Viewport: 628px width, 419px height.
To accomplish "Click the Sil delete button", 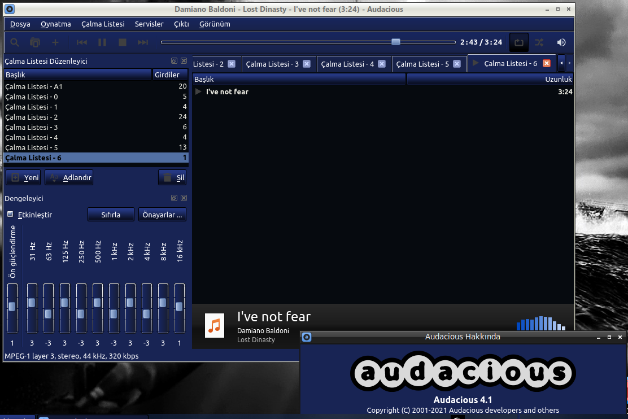I will pyautogui.click(x=172, y=177).
